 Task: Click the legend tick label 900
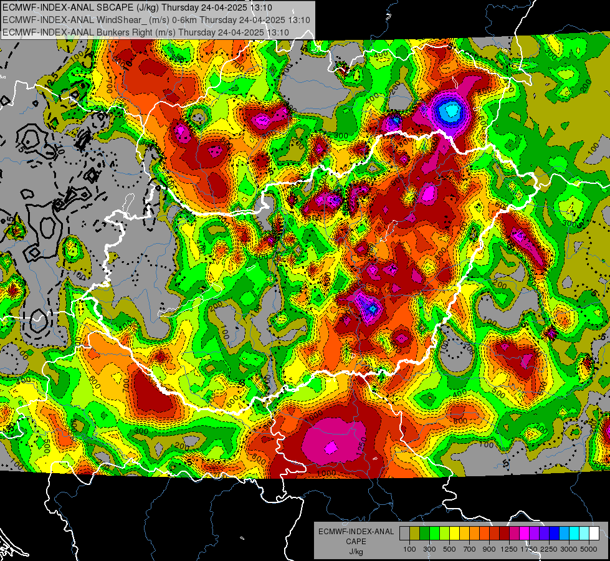(489, 549)
